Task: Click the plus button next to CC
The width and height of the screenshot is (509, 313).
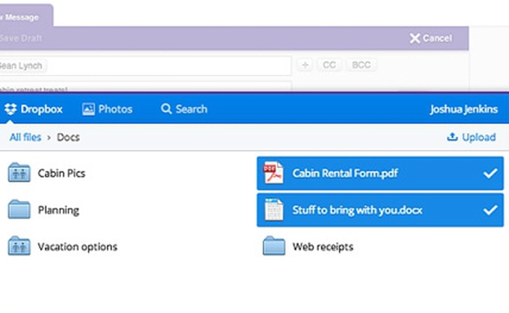Action: tap(305, 65)
